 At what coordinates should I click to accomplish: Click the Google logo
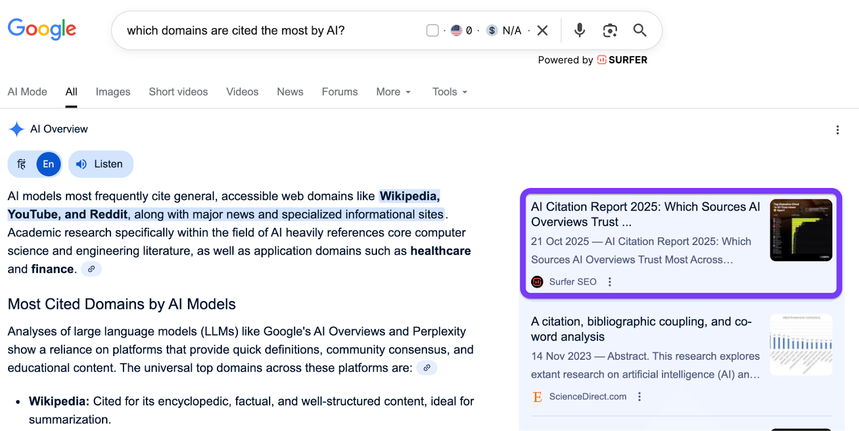coord(42,29)
